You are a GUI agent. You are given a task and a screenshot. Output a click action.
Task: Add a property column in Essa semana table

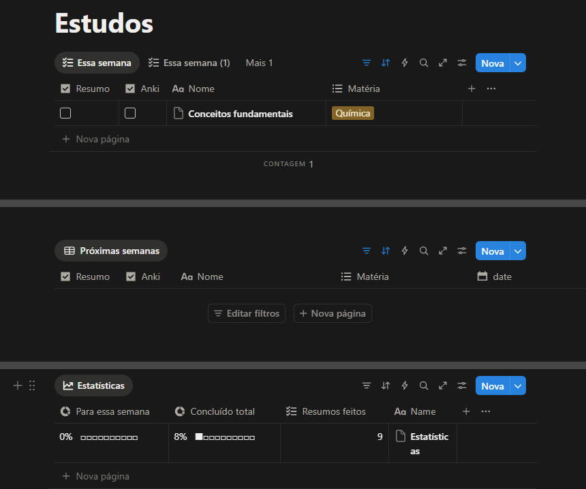click(472, 89)
